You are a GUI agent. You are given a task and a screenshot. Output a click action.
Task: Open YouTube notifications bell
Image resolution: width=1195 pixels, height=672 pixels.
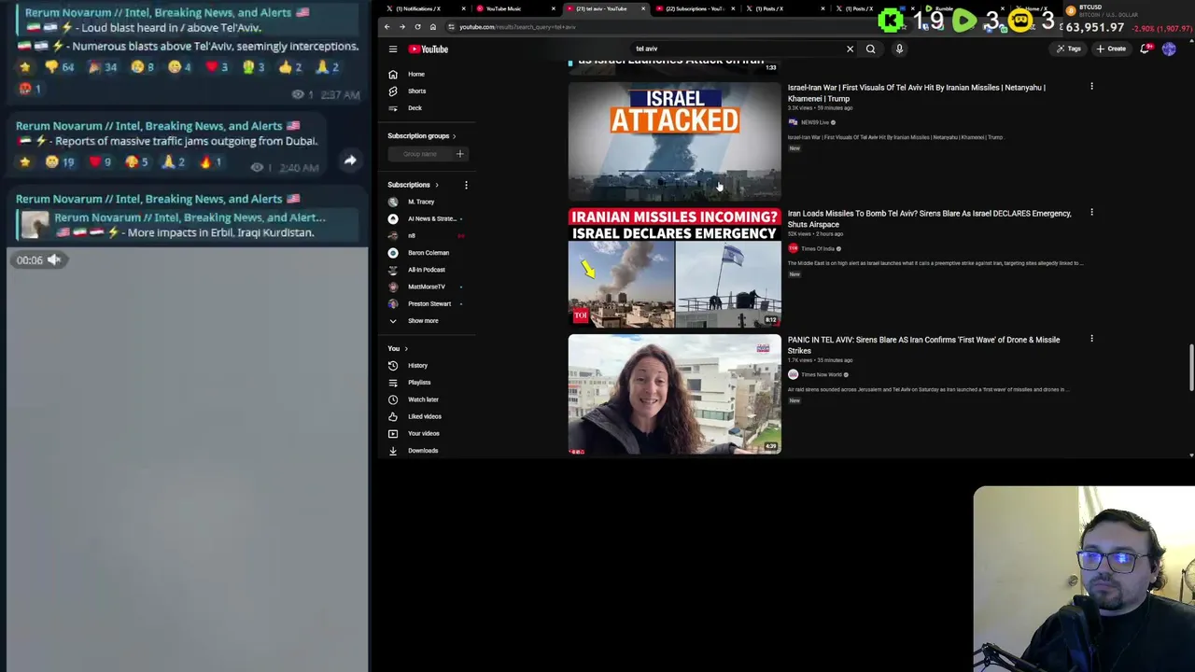click(x=1146, y=49)
